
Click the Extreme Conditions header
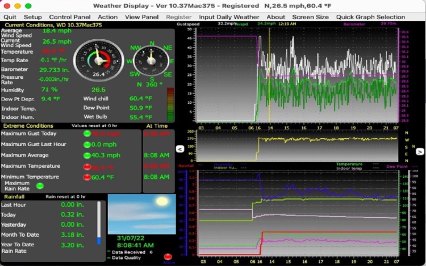coord(28,126)
